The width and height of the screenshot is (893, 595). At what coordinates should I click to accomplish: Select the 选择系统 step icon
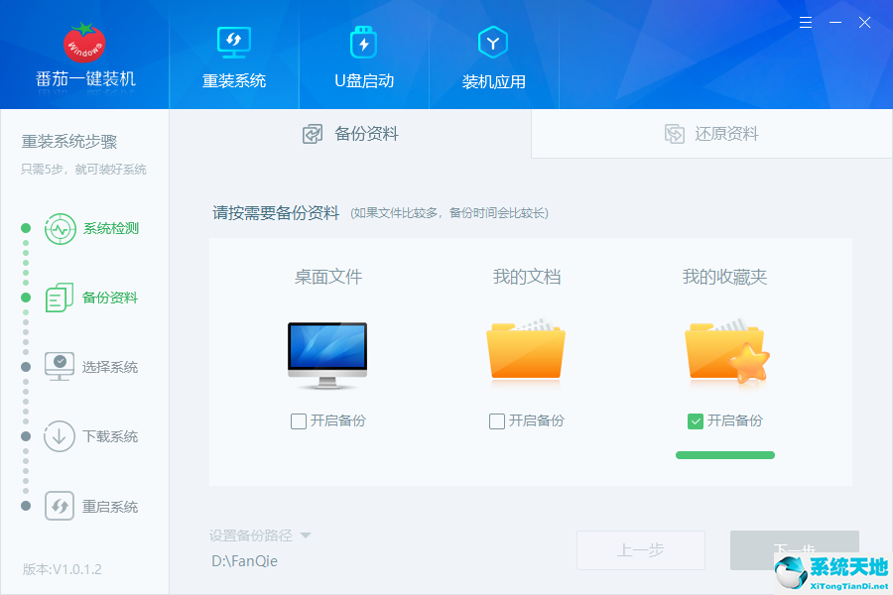click(60, 366)
